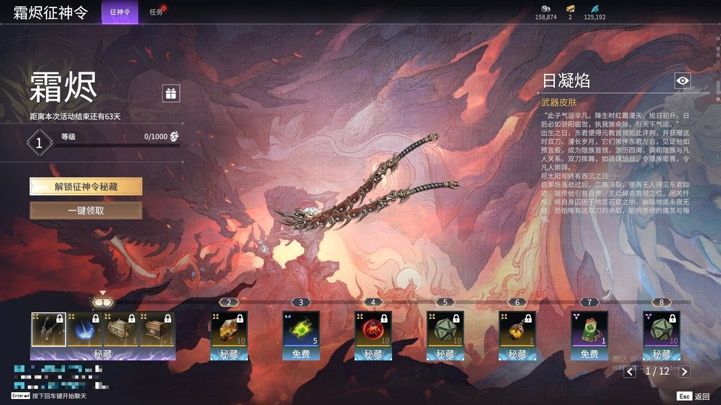Click the 免费 label under level 7 reward
This screenshot has height=405, width=721.
tap(589, 354)
